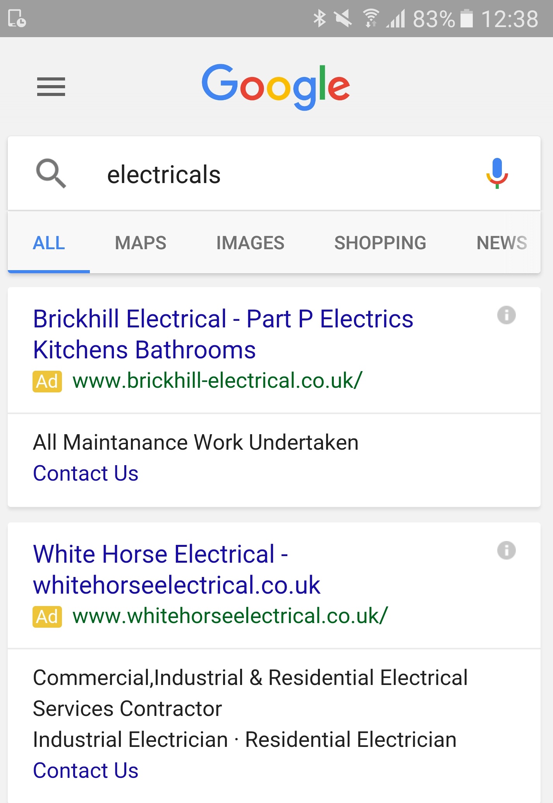Screen dimensions: 553x803
Task: Select the All results tab
Action: pos(49,243)
